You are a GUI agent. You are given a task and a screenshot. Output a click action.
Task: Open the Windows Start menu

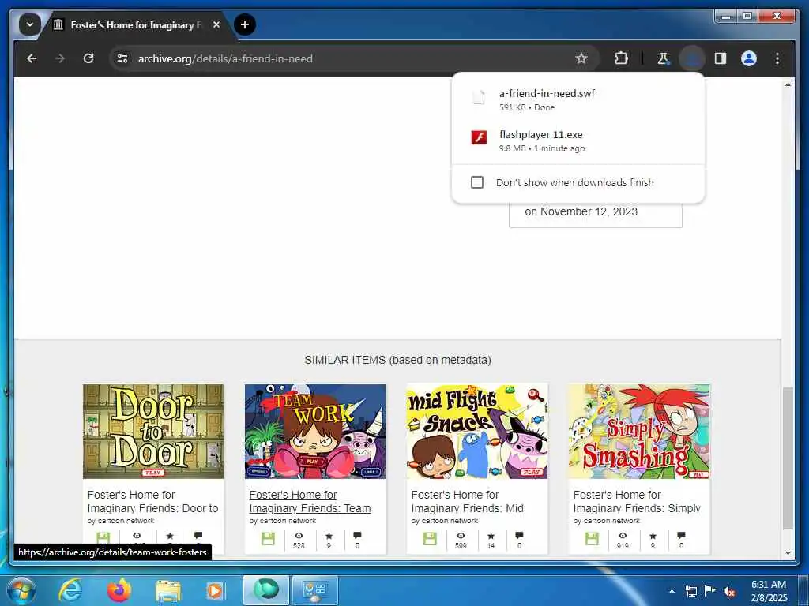click(x=21, y=590)
